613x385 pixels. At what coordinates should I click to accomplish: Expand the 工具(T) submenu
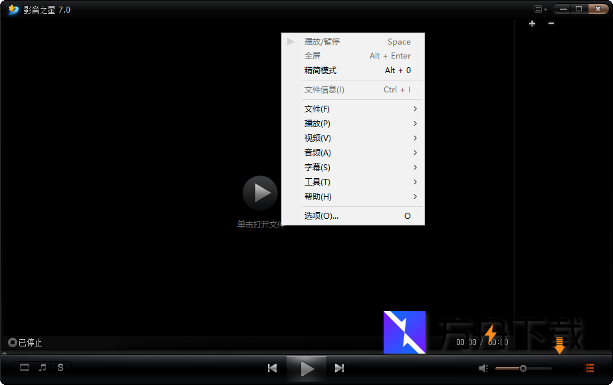click(317, 182)
